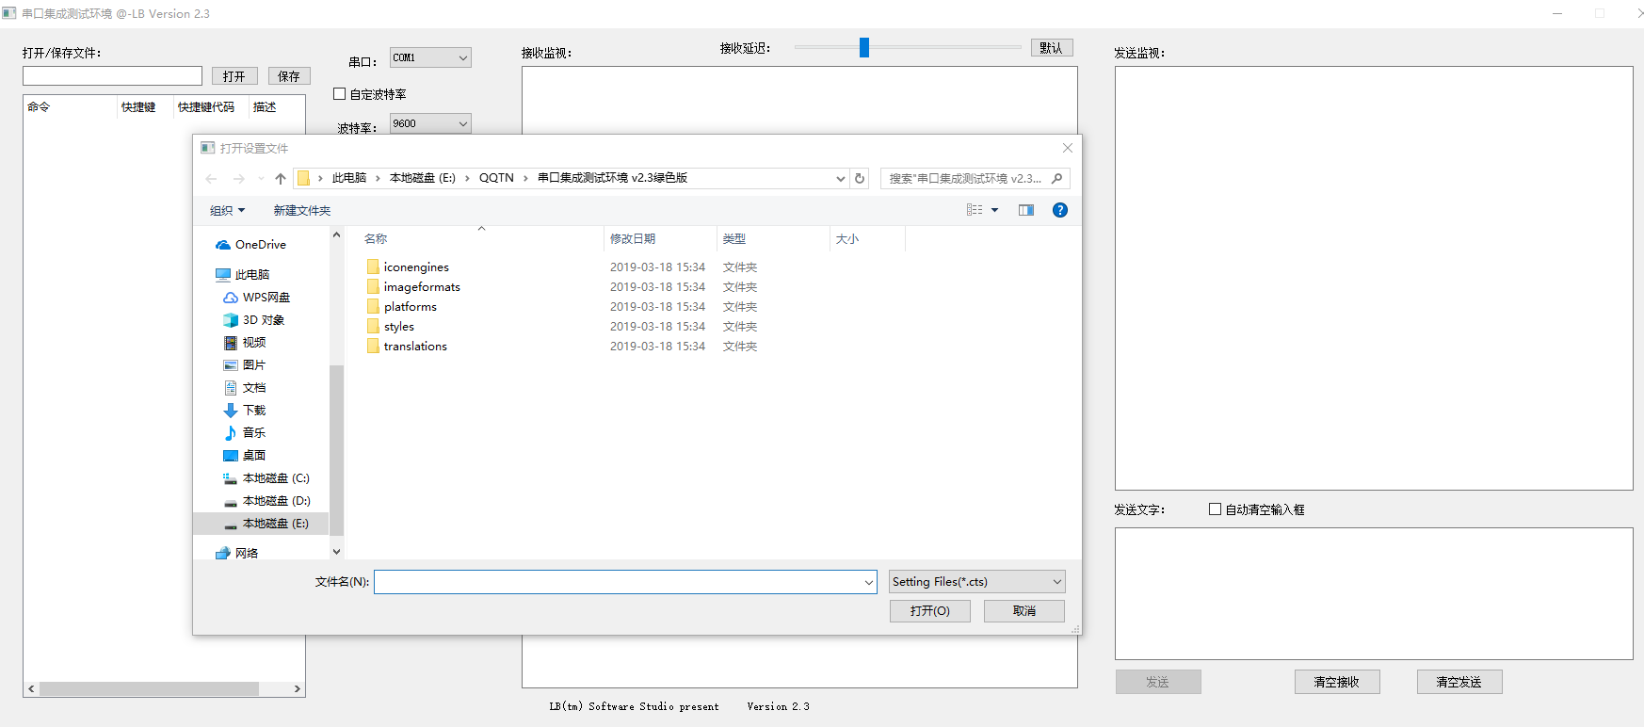This screenshot has height=727, width=1644.
Task: Click the 打开(O) button in dialog
Action: pyautogui.click(x=930, y=611)
